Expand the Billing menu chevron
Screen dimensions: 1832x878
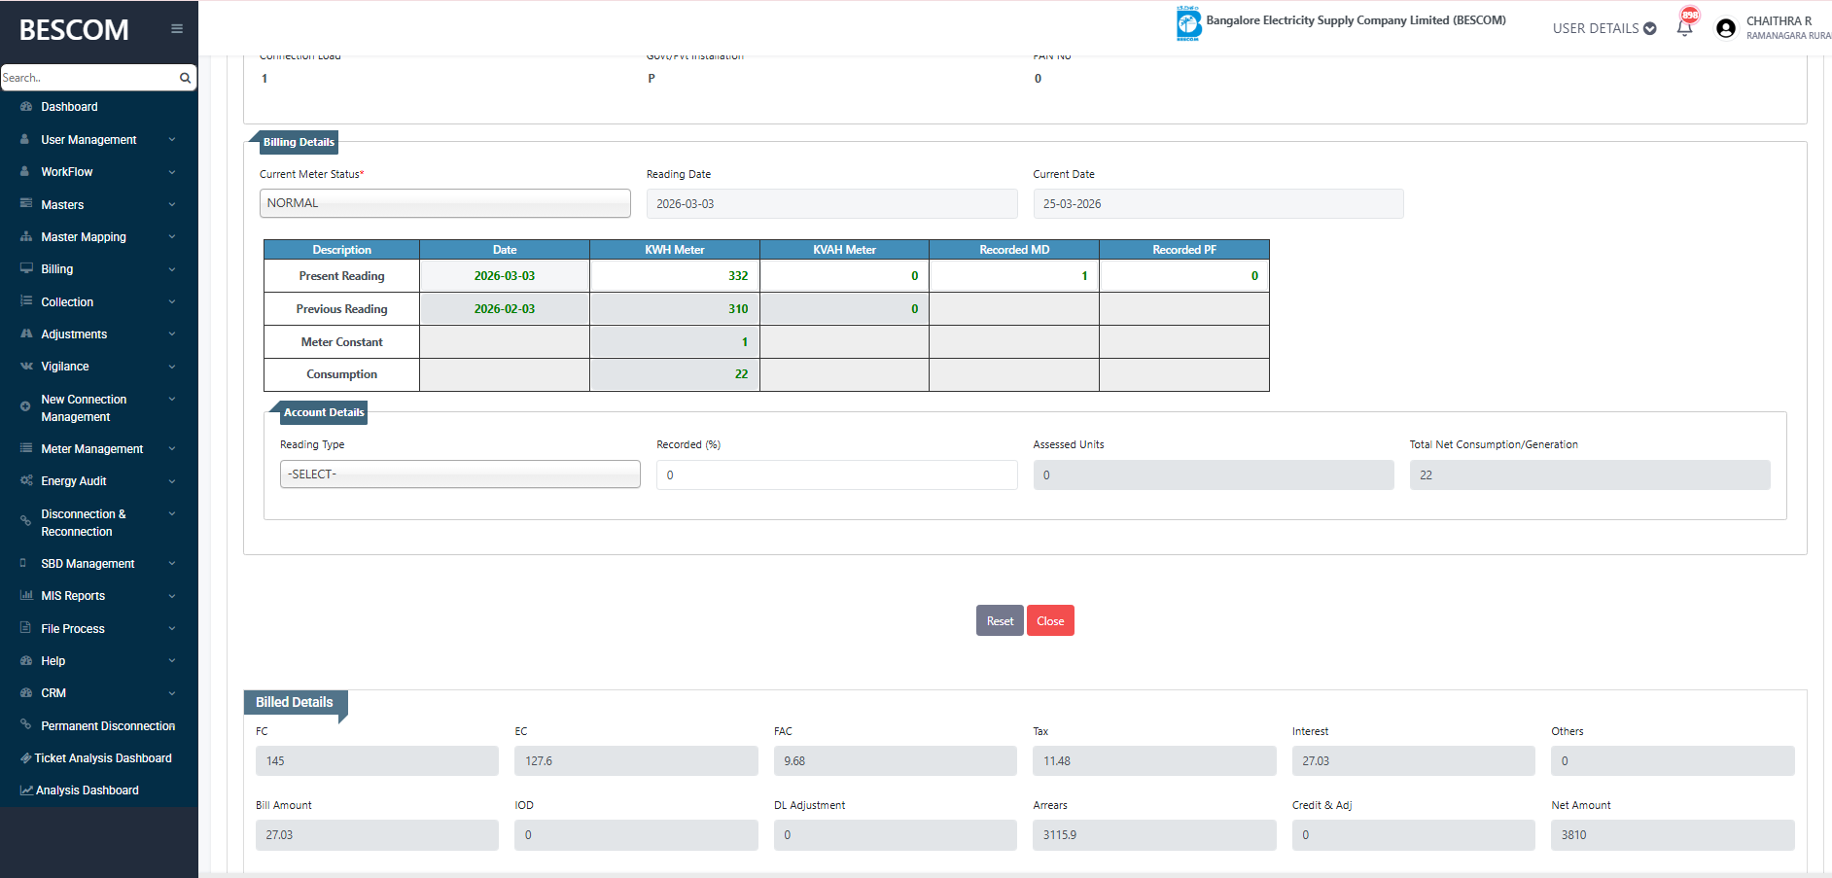(x=172, y=269)
